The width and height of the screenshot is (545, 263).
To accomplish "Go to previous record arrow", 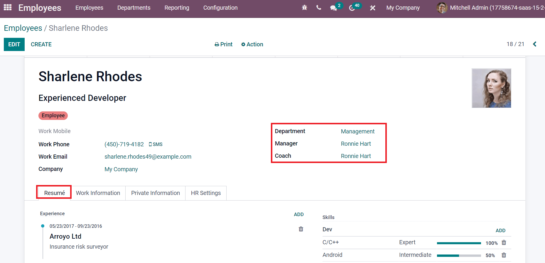I will [x=535, y=44].
